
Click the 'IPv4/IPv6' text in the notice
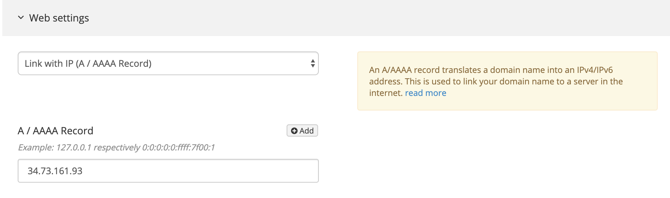pos(595,70)
